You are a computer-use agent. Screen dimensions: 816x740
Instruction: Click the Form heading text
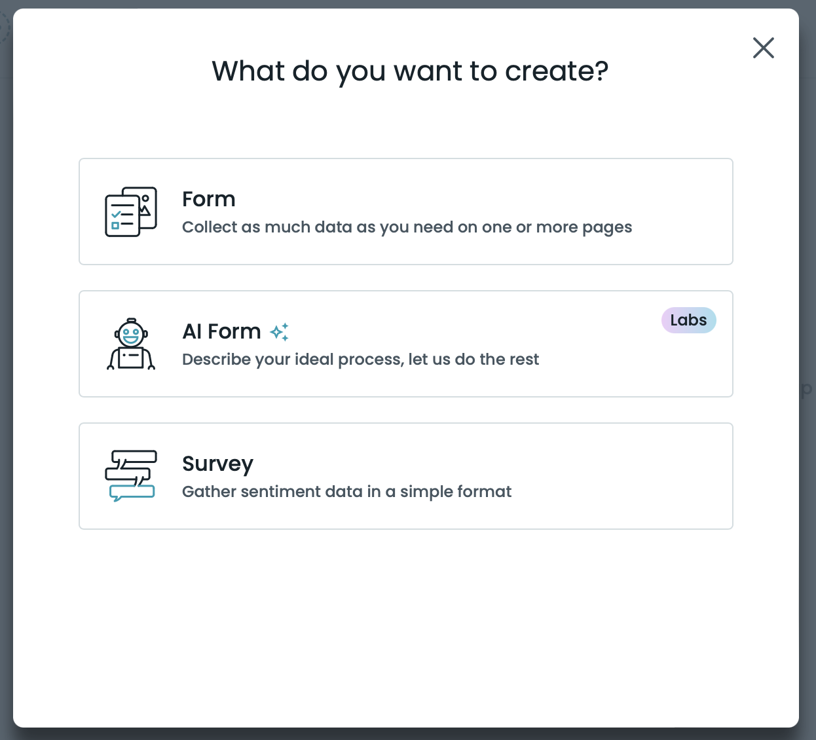[208, 199]
